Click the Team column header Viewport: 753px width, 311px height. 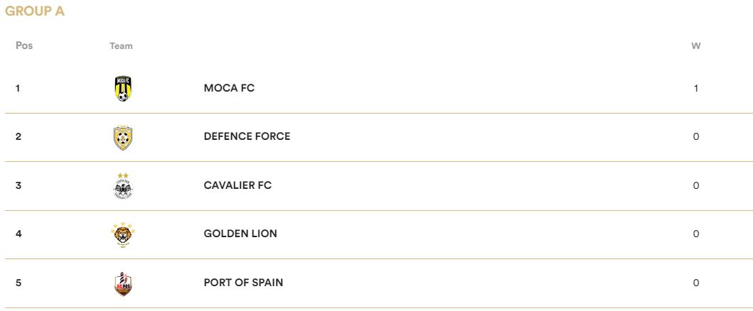pos(121,46)
